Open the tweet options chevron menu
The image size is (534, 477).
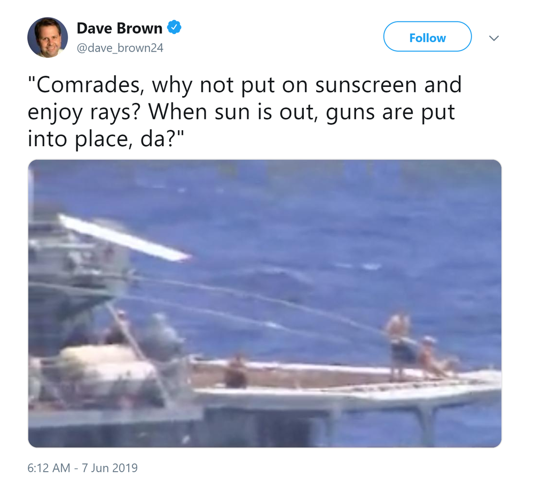click(x=494, y=38)
